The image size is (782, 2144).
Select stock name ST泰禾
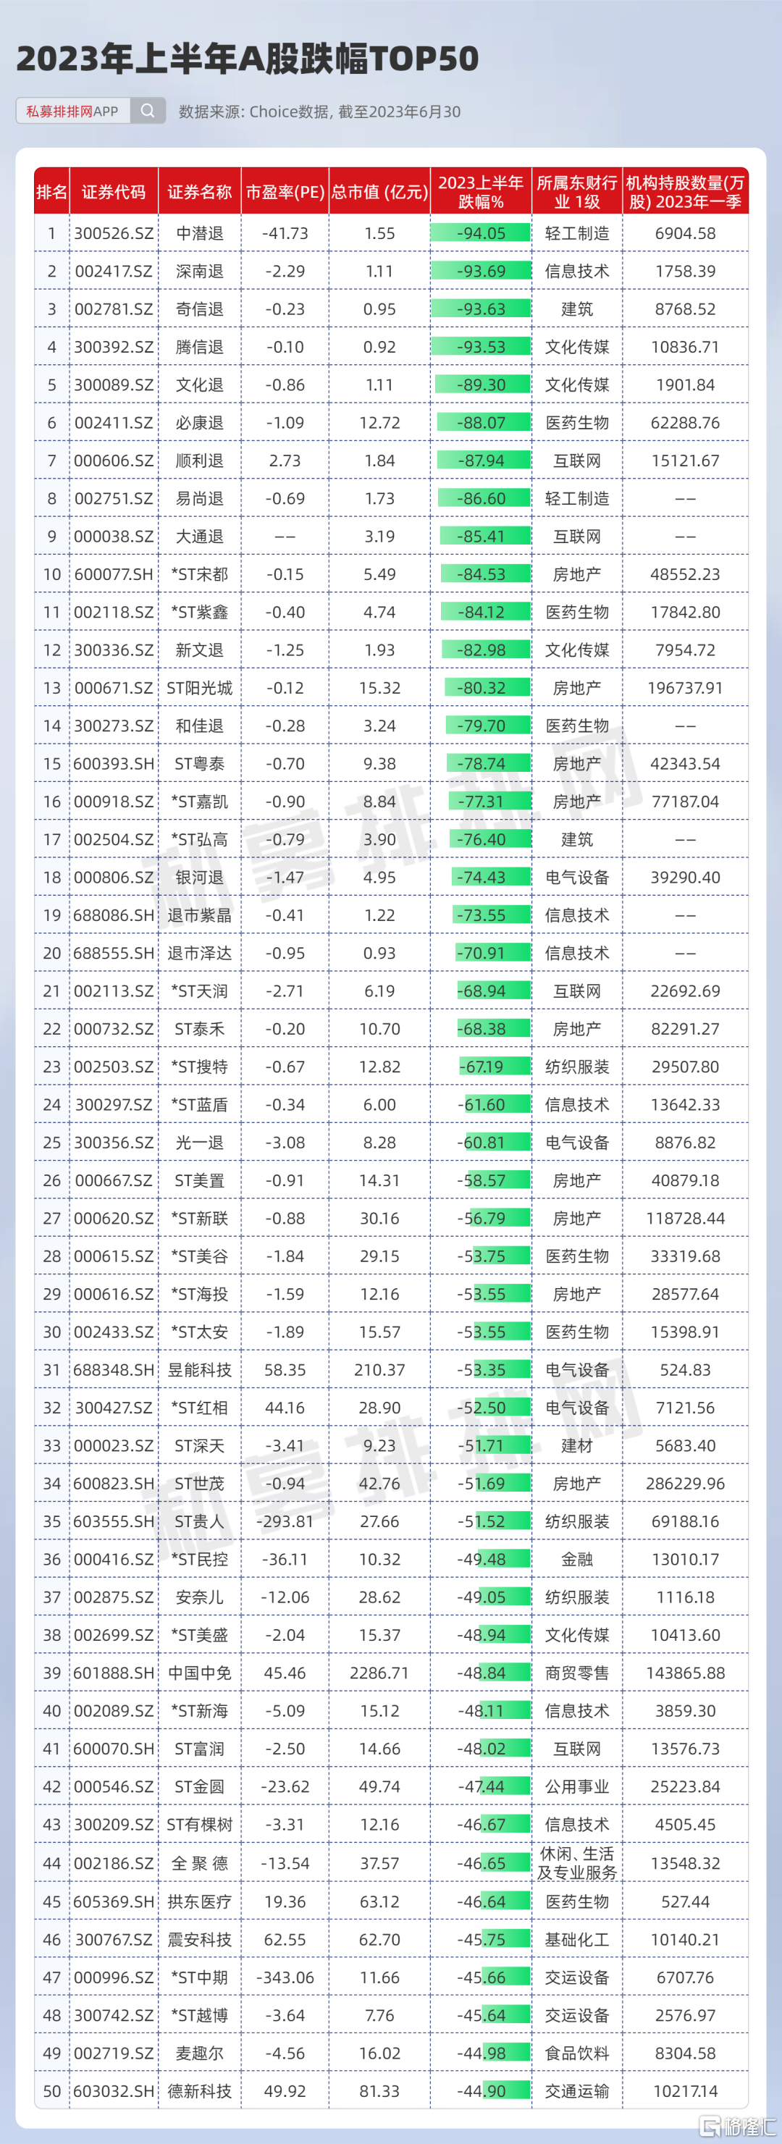pos(200,1028)
